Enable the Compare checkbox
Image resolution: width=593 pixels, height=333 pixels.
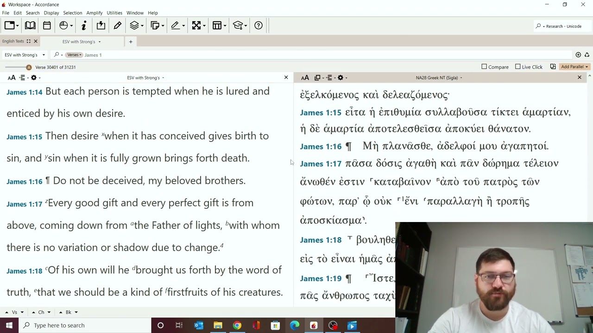coord(484,67)
